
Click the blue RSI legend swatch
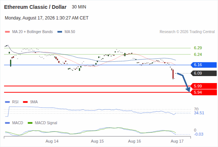pos(7,102)
